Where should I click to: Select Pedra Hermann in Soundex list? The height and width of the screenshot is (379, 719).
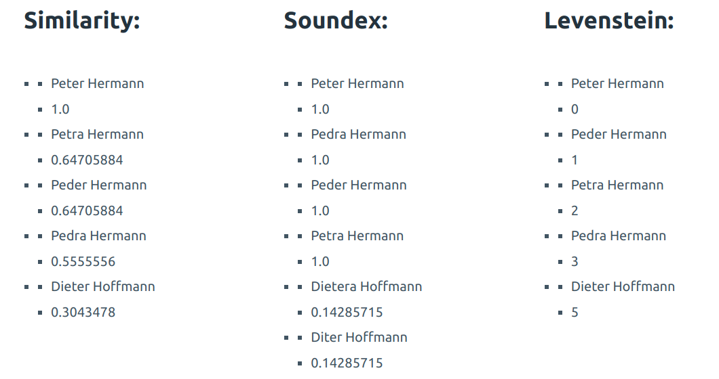pyautogui.click(x=359, y=134)
